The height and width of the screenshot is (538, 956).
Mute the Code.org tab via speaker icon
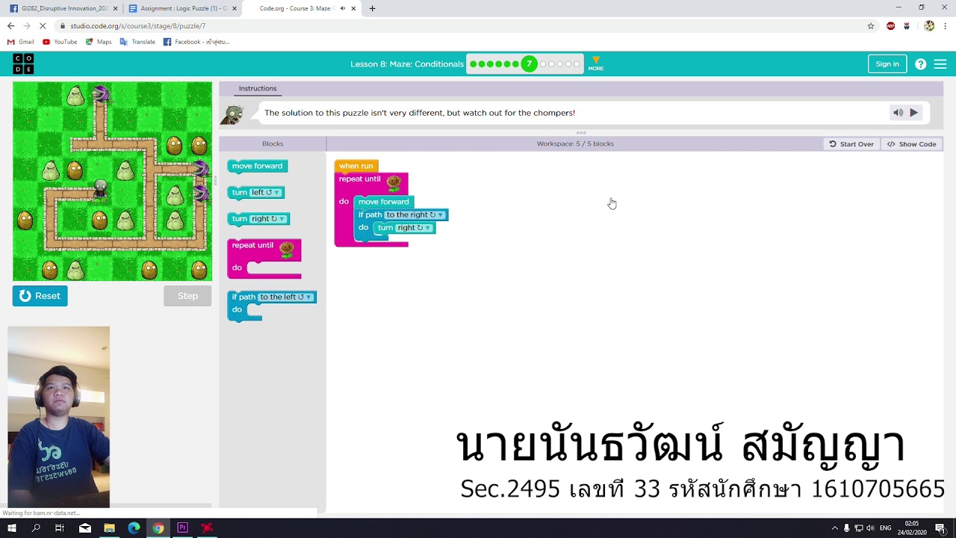(343, 8)
